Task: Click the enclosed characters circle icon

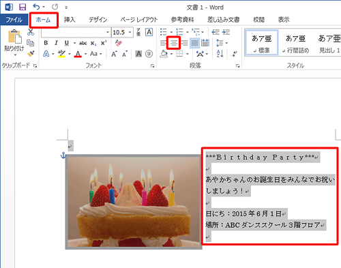Action: click(x=149, y=54)
